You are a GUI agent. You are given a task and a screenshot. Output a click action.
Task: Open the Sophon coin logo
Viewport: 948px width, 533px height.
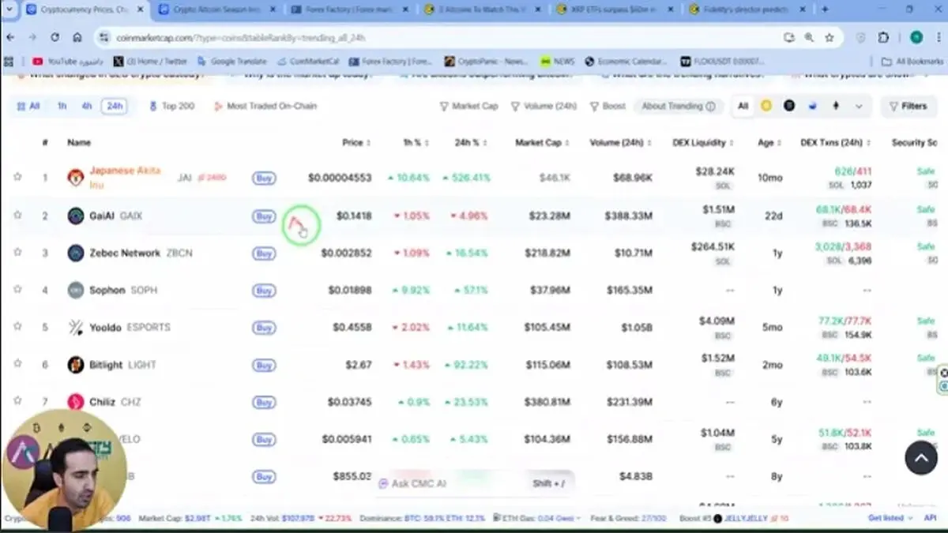(75, 290)
